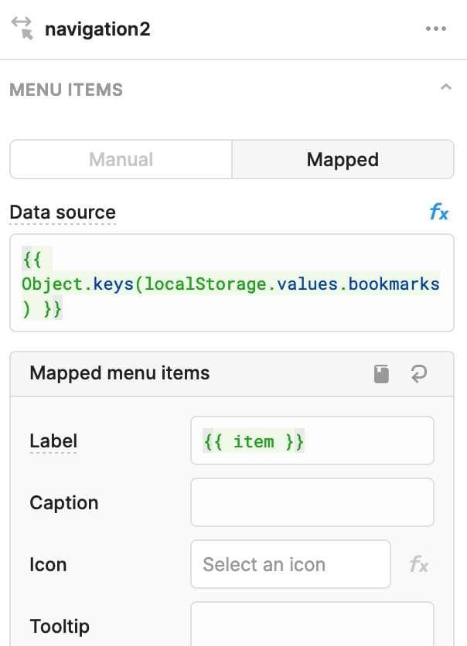Click the MENU ITEMS section header
467x646 pixels.
pos(66,89)
